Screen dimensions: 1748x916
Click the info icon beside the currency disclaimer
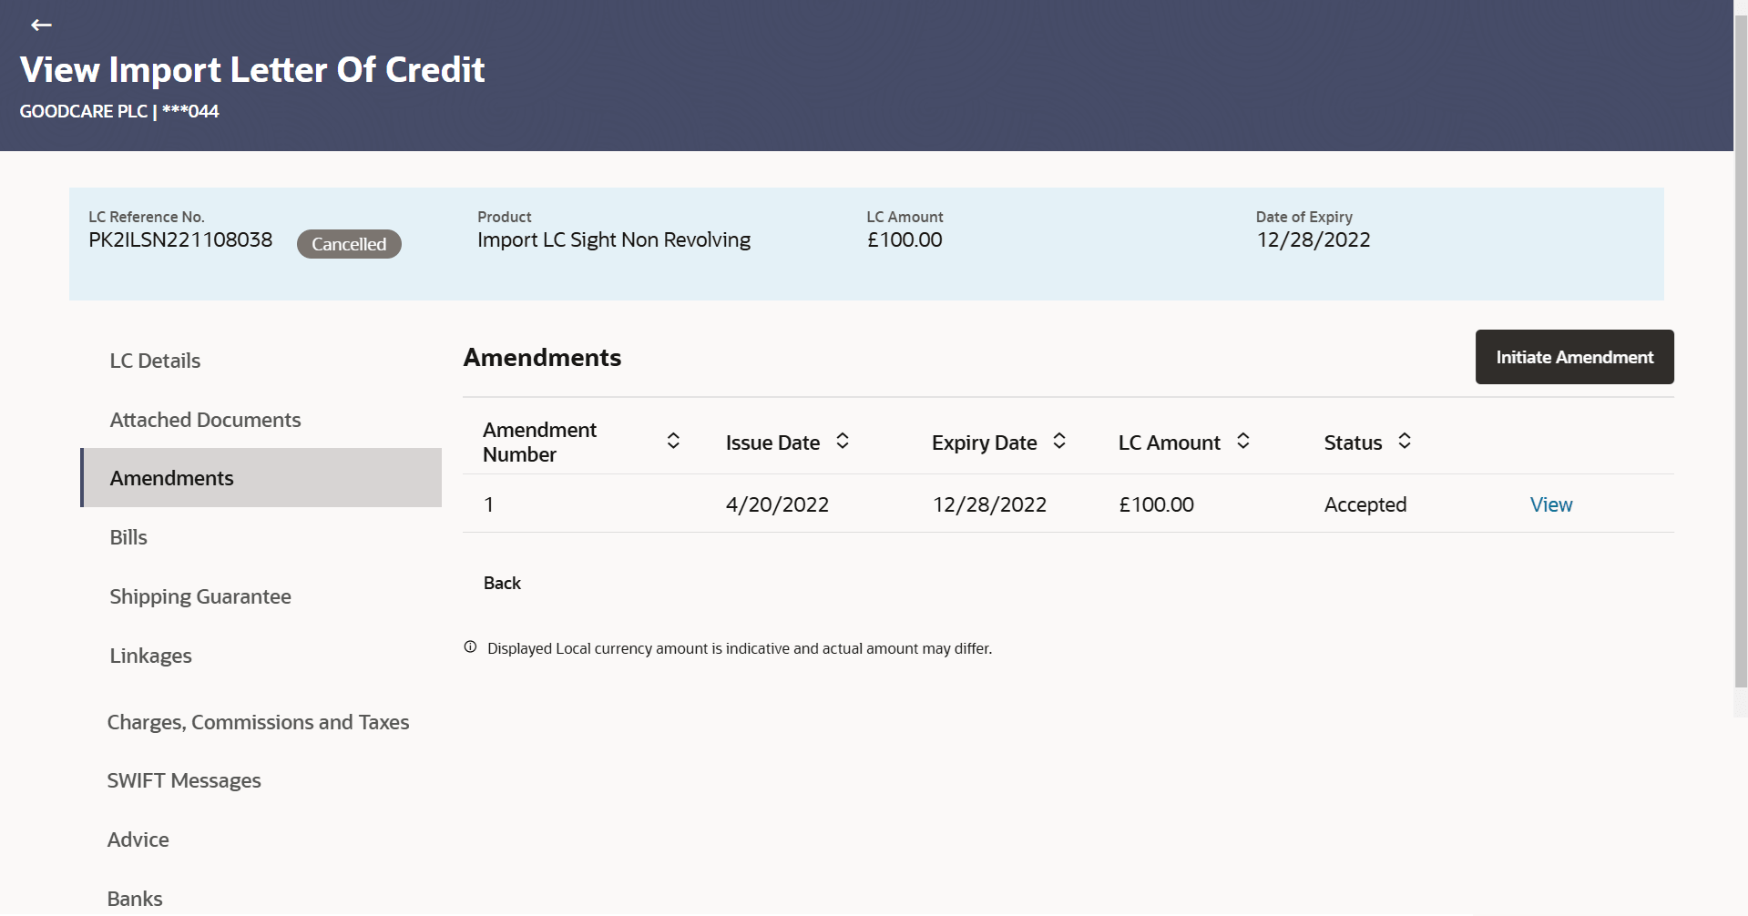coord(470,646)
